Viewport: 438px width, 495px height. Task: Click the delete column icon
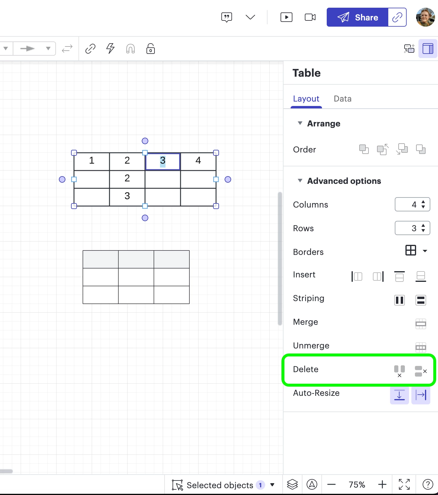(x=399, y=370)
